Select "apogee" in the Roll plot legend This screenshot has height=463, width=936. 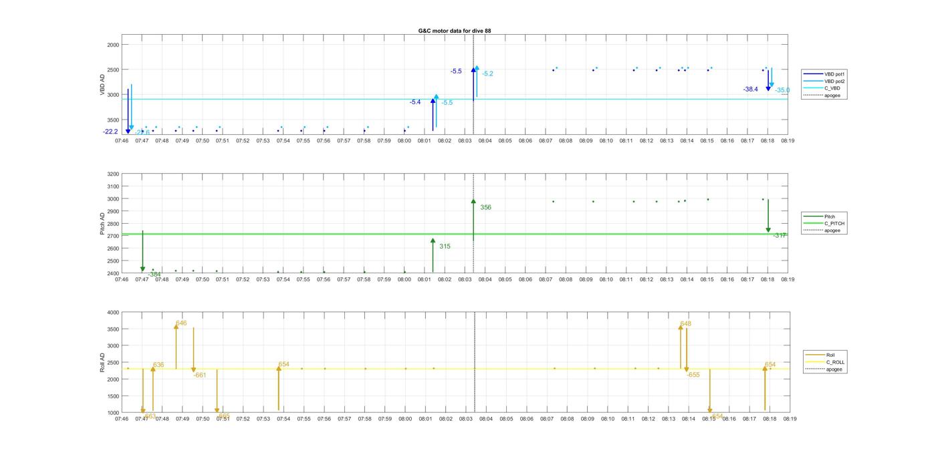[x=825, y=369]
